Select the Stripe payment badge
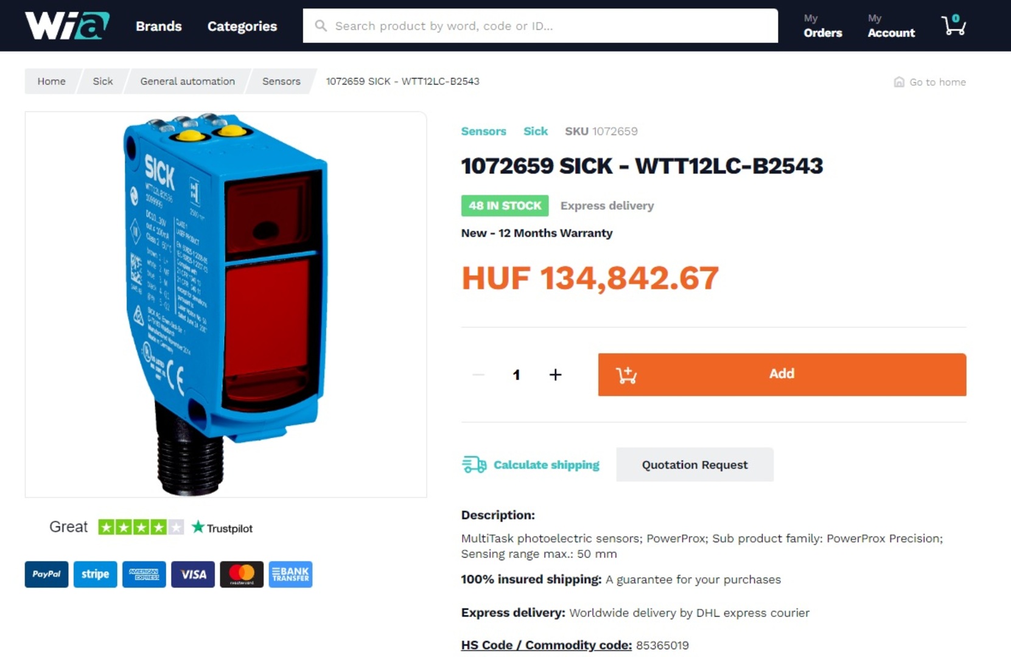Screen dimensions: 1011x657 click(96, 574)
